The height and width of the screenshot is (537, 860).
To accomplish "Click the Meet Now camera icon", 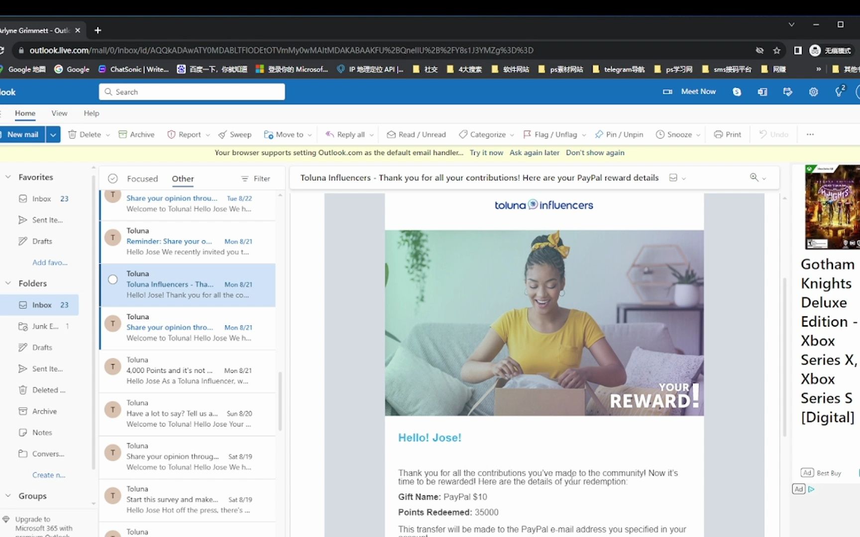I will tap(667, 92).
